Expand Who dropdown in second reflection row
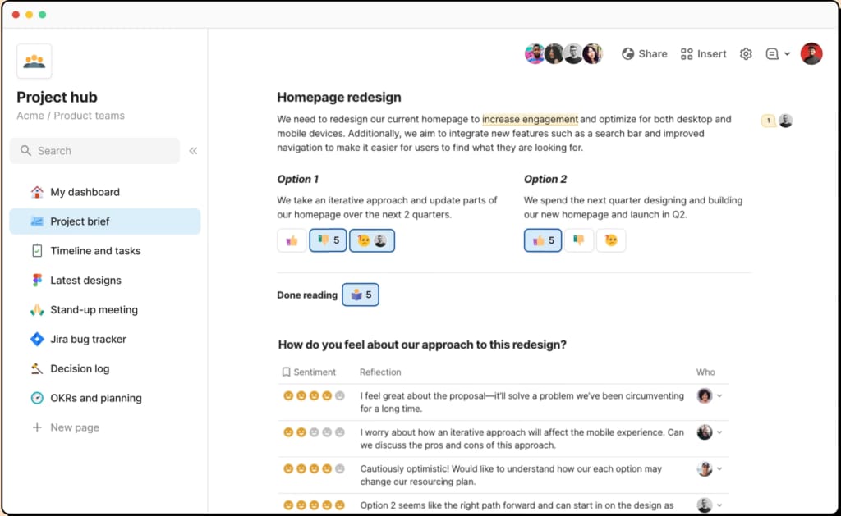Image resolution: width=841 pixels, height=516 pixels. click(719, 432)
